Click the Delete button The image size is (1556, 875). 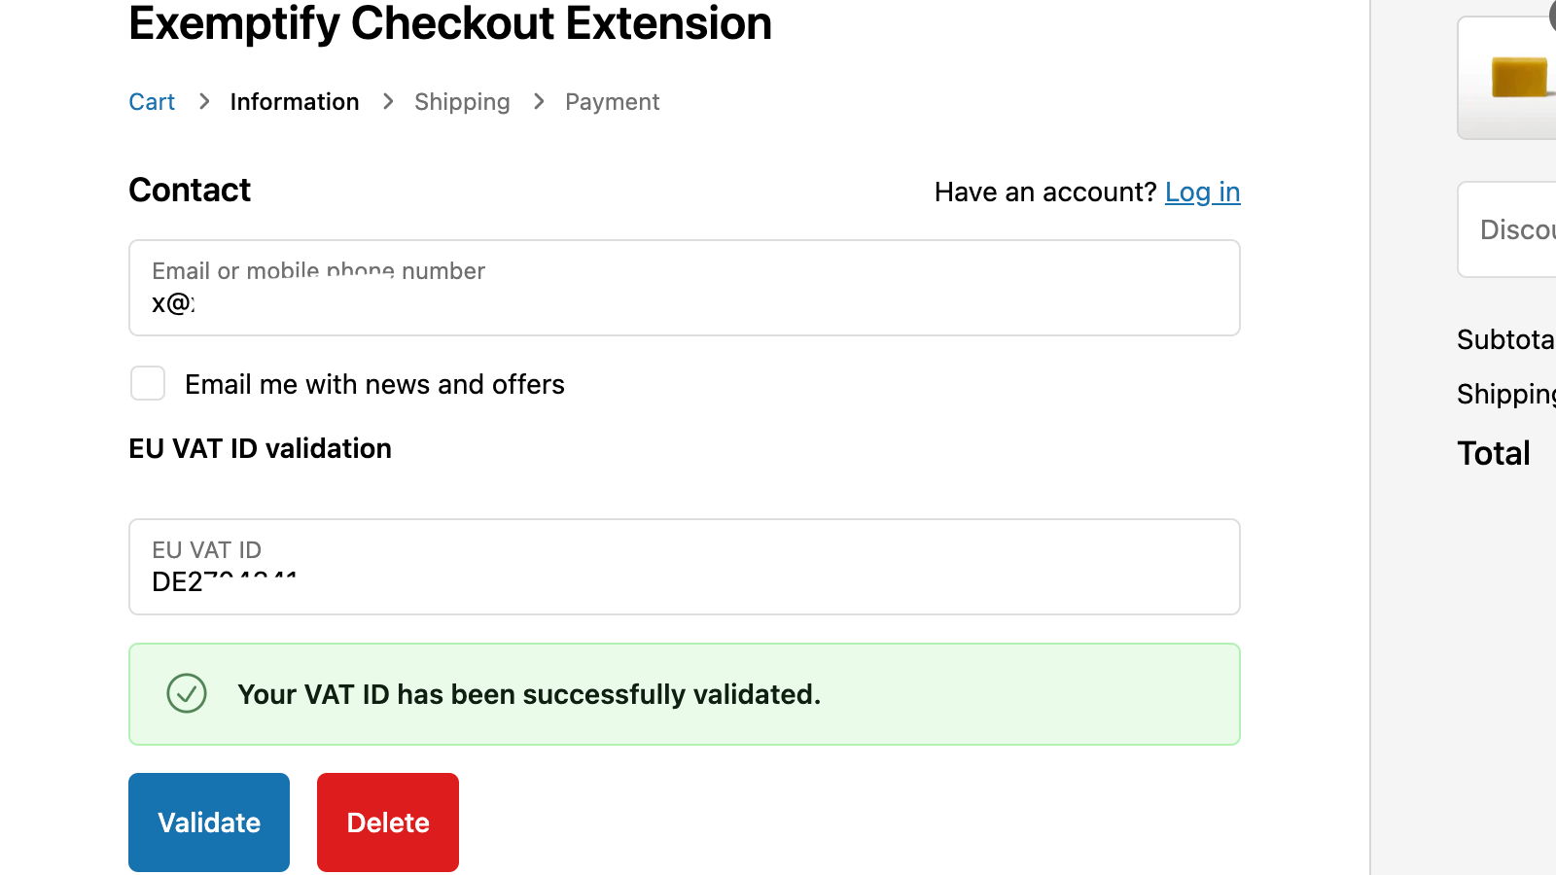coord(387,822)
